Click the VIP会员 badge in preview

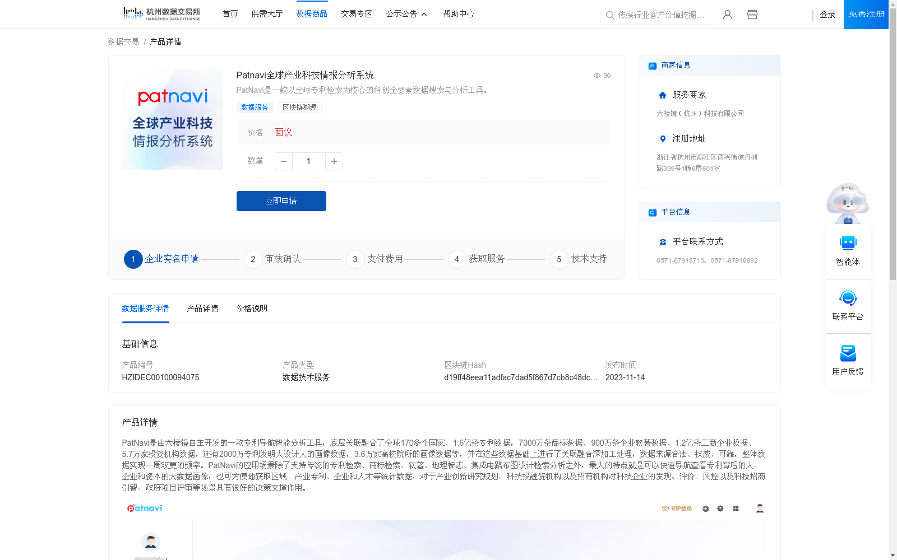677,508
